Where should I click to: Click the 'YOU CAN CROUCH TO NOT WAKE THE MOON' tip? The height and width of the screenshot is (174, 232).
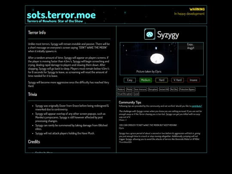(148, 125)
